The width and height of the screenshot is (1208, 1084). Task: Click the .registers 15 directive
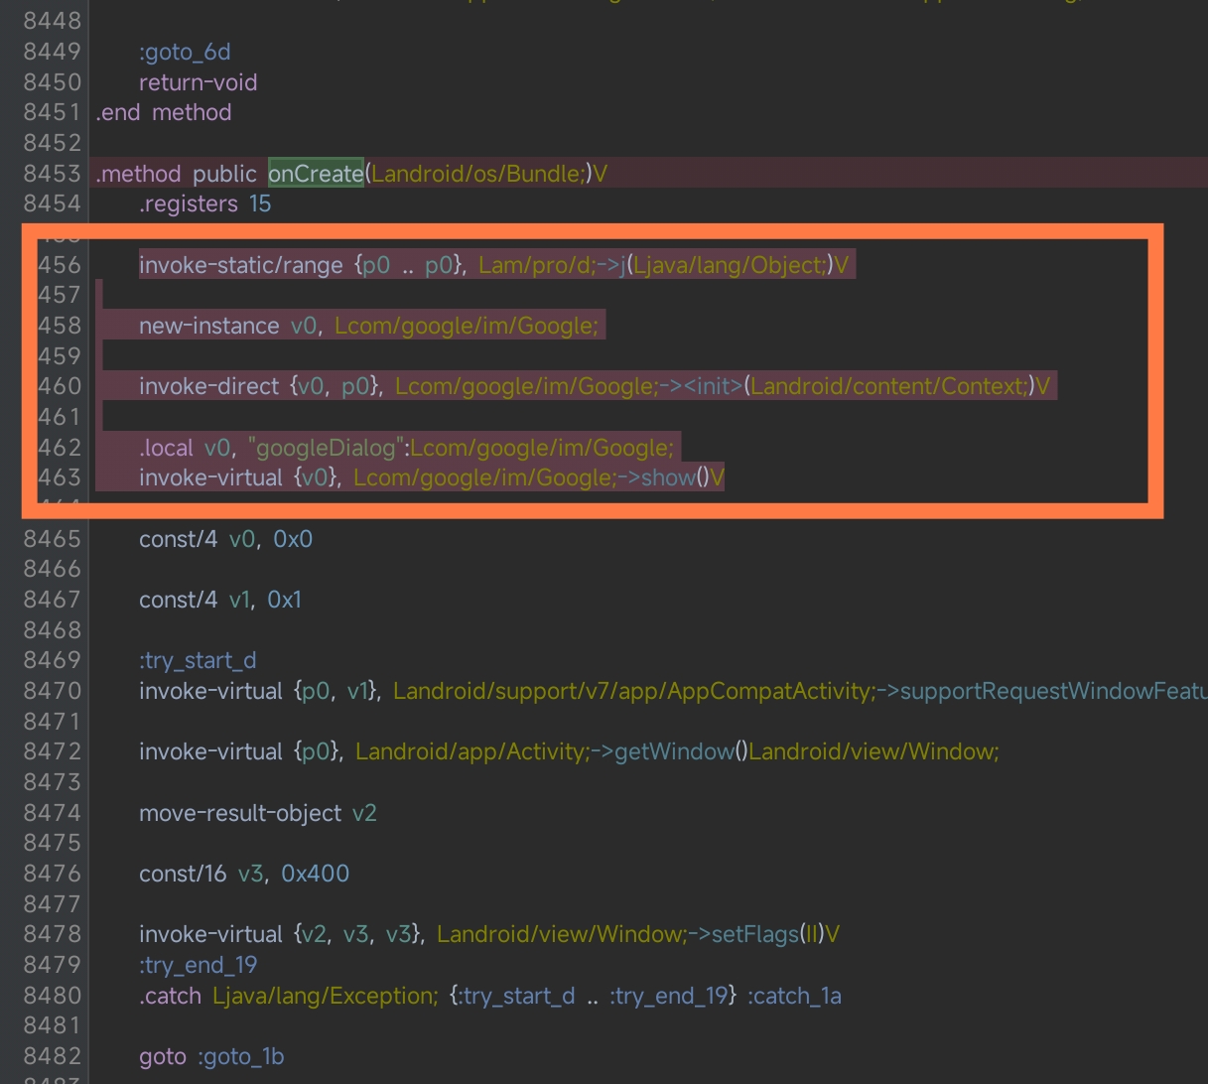coord(204,203)
